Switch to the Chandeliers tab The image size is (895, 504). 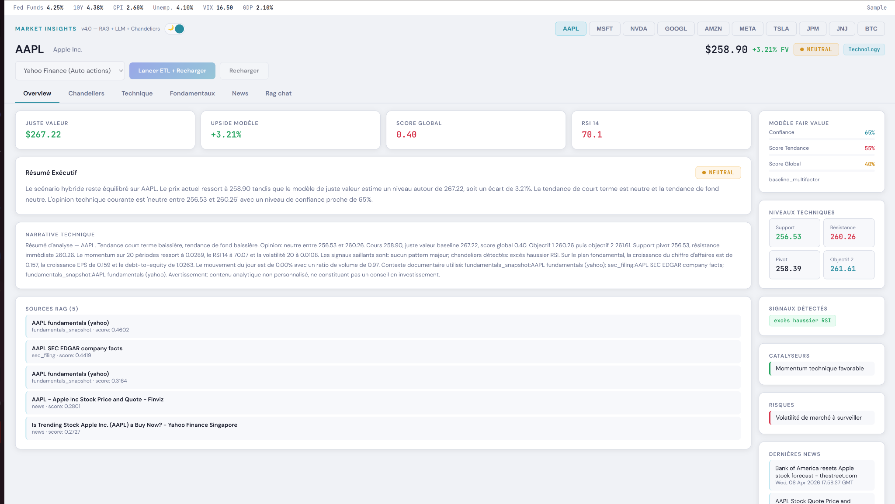[x=86, y=93]
